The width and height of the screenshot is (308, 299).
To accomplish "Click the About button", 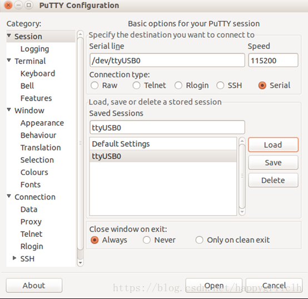I will coord(34,286).
